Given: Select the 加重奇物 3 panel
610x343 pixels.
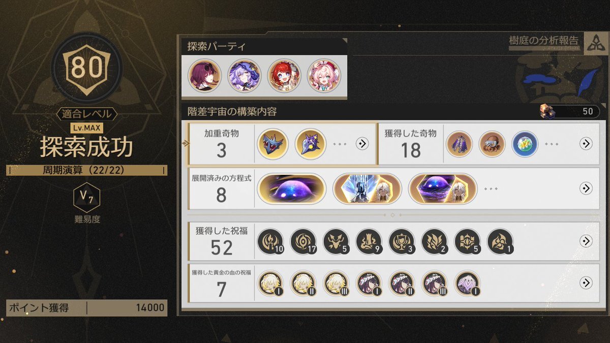Looking at the screenshot, I should point(282,144).
